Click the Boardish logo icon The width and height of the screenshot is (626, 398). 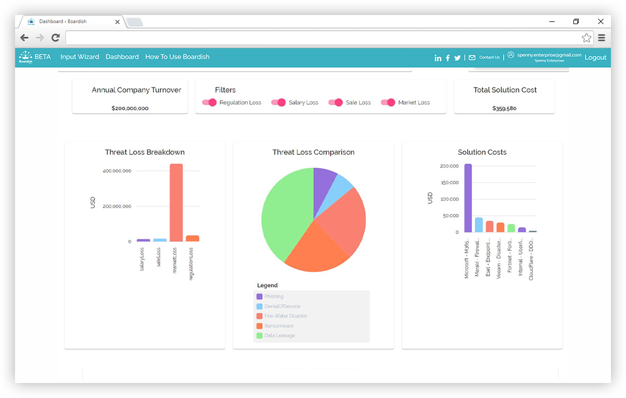pyautogui.click(x=26, y=57)
